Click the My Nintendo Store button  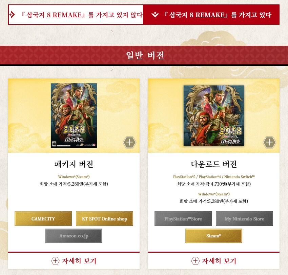tap(245, 219)
